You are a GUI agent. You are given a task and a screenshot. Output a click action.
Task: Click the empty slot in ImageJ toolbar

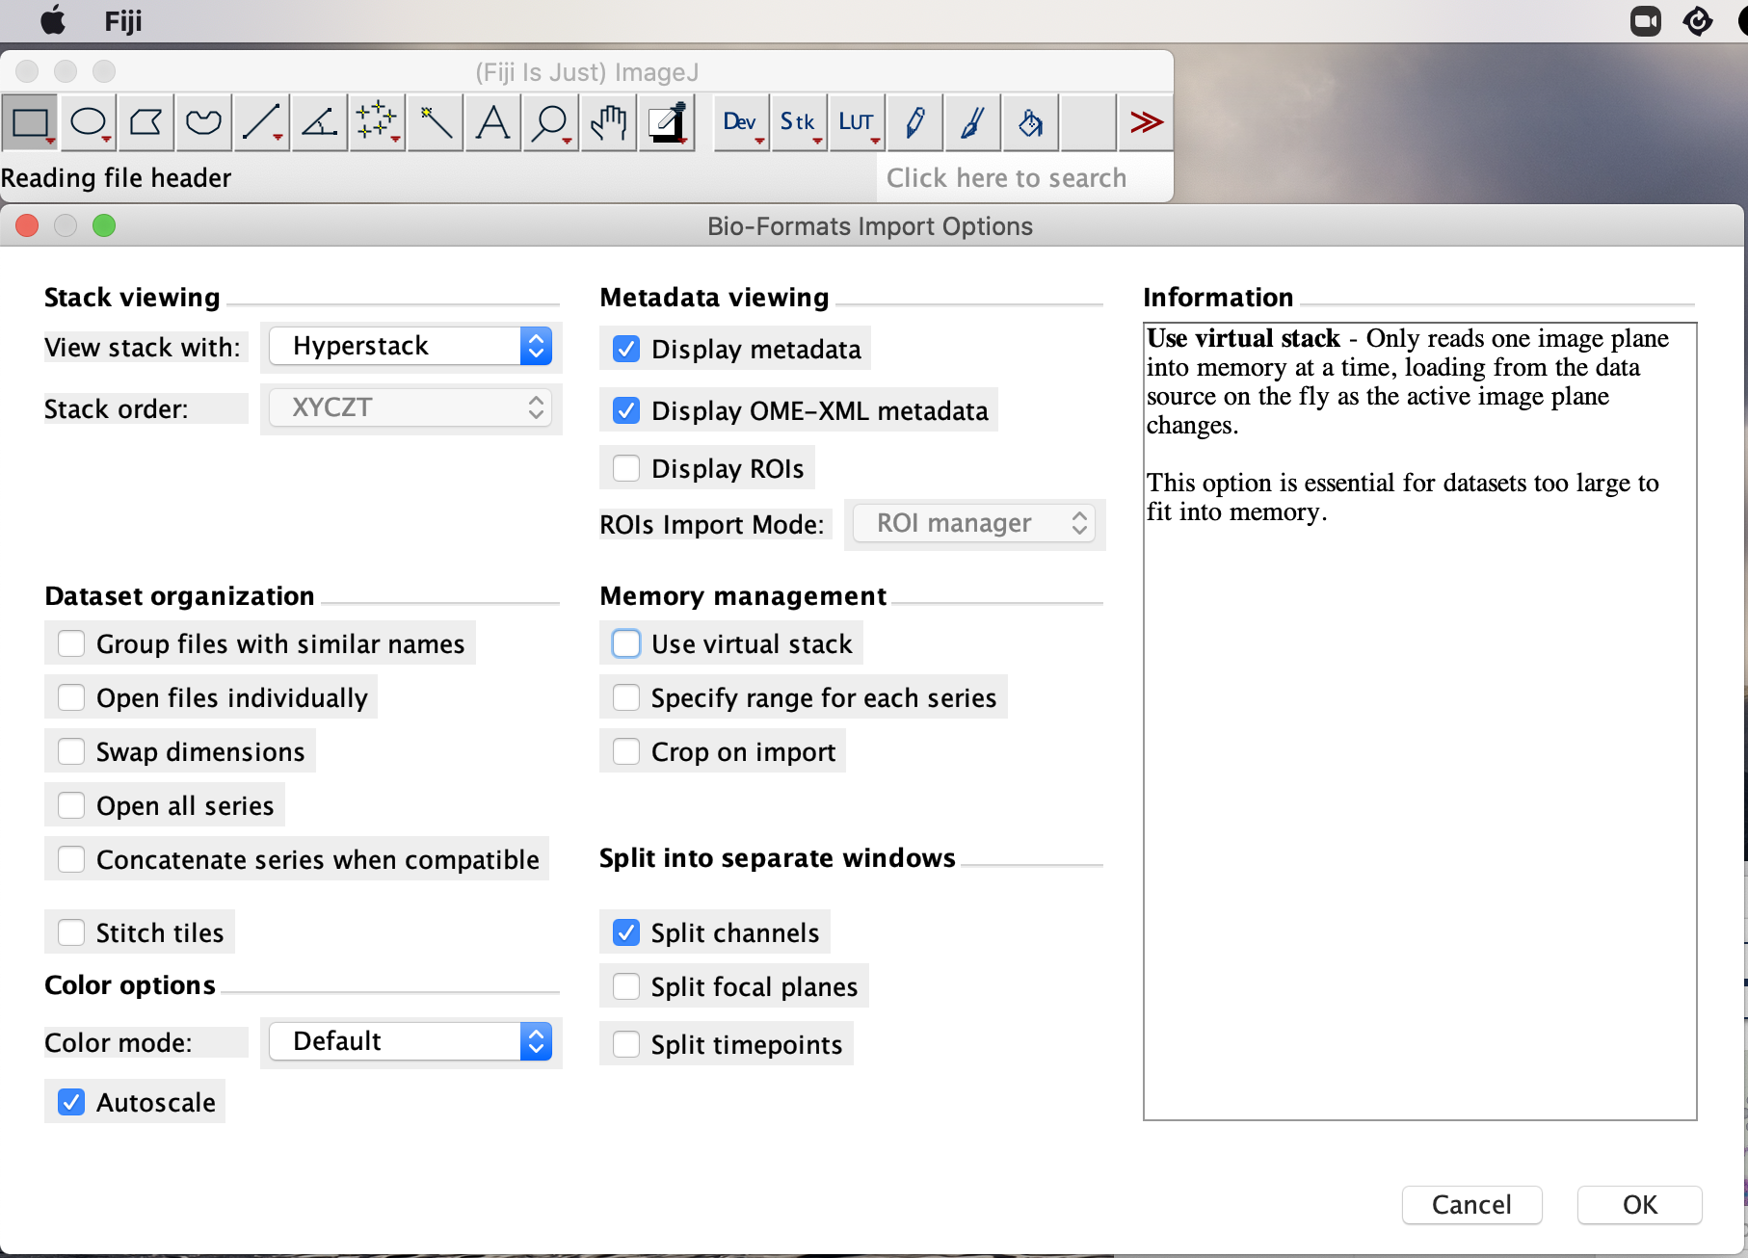click(x=1088, y=122)
